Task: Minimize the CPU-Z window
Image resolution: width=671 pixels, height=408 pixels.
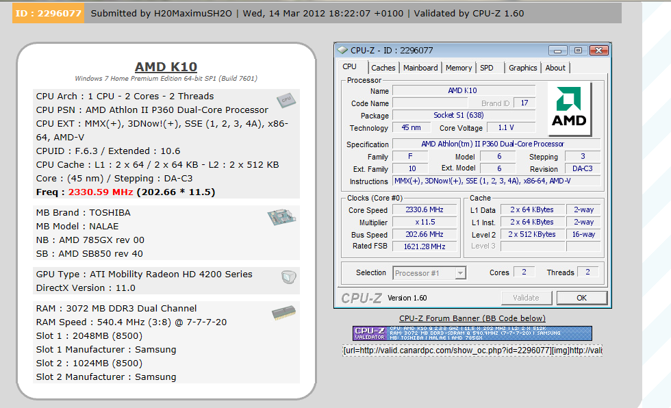Action: tap(557, 51)
